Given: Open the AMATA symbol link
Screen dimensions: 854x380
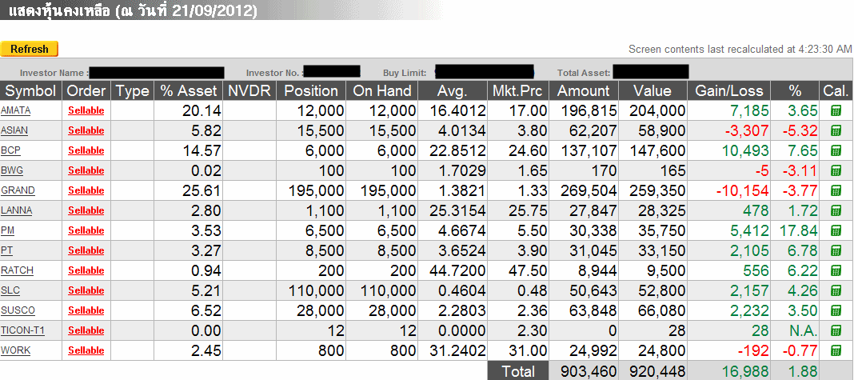Looking at the screenshot, I should pyautogui.click(x=16, y=110).
